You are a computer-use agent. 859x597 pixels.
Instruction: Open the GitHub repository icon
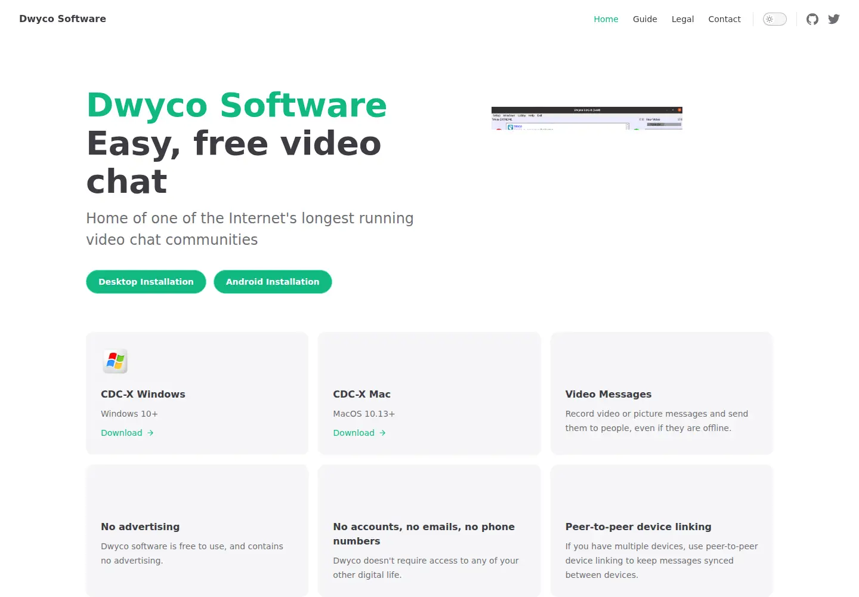[812, 19]
